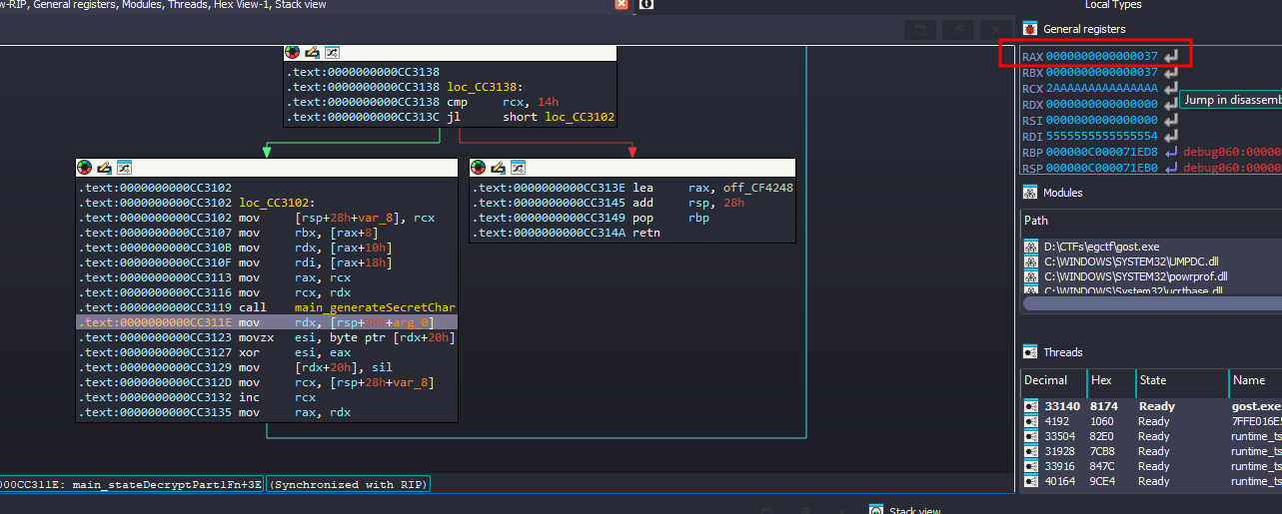Click the thread icon for thread 33140
This screenshot has height=514, width=1282.
point(1030,407)
